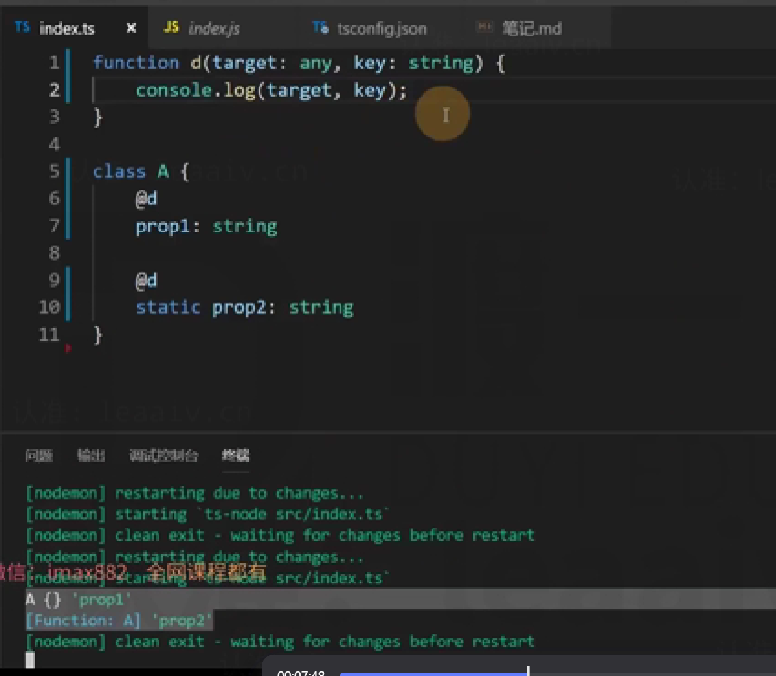
Task: Click the "any" type annotation
Action: tap(315, 63)
